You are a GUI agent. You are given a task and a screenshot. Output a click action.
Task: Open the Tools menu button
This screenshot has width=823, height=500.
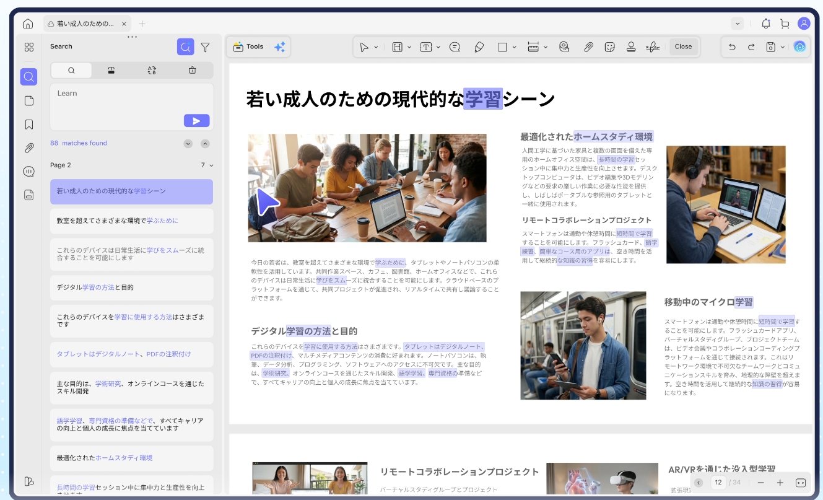[x=248, y=46]
